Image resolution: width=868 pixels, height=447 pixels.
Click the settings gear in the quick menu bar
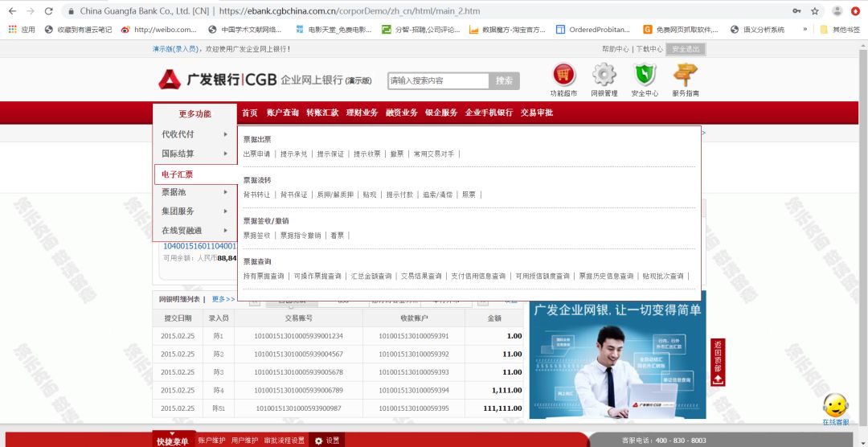[x=318, y=441]
